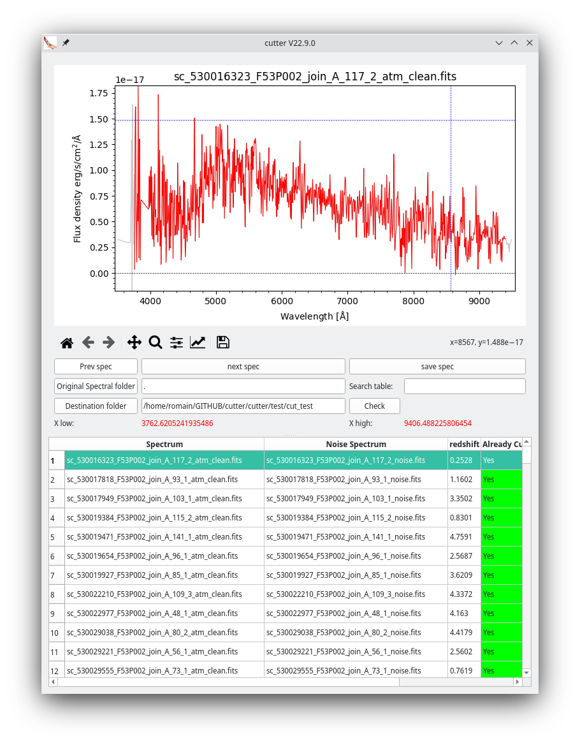
Task: Go back to previous plot view
Action: [88, 342]
